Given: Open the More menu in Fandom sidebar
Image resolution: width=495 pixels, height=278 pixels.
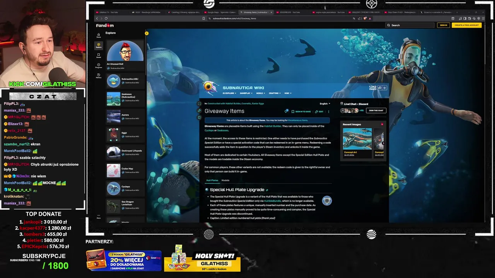Looking at the screenshot, I should (x=99, y=216).
